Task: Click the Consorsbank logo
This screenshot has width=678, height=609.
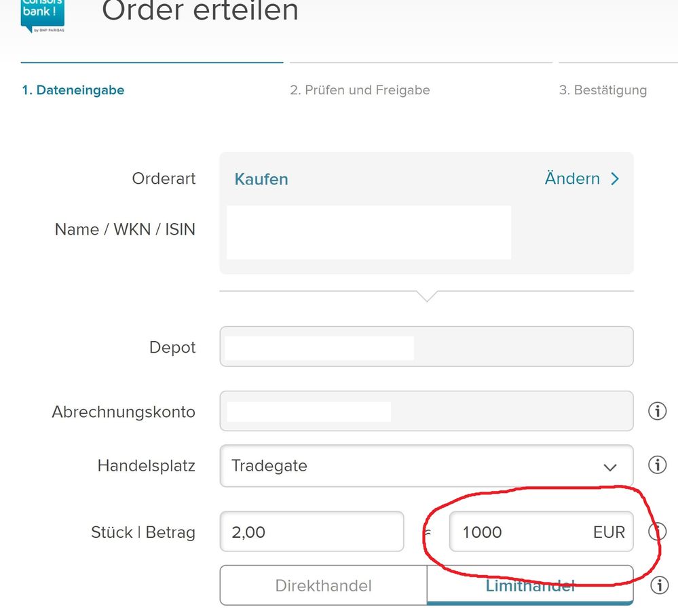Action: click(x=41, y=15)
